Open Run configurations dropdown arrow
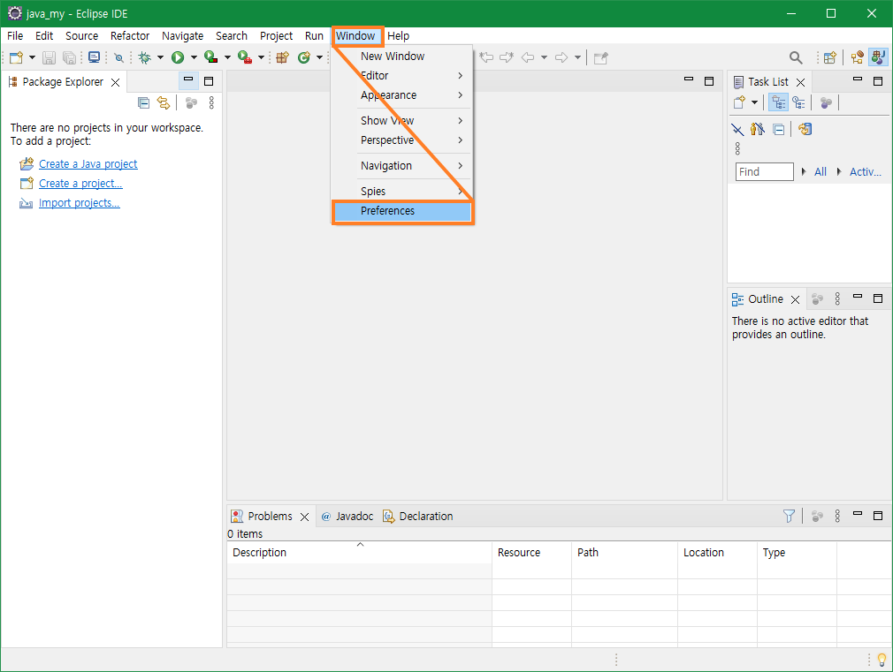This screenshot has height=672, width=893. [x=194, y=57]
